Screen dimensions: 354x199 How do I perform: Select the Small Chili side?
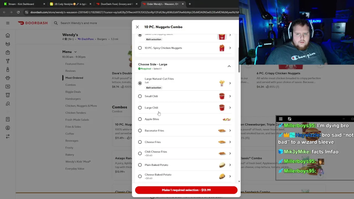pos(140,96)
